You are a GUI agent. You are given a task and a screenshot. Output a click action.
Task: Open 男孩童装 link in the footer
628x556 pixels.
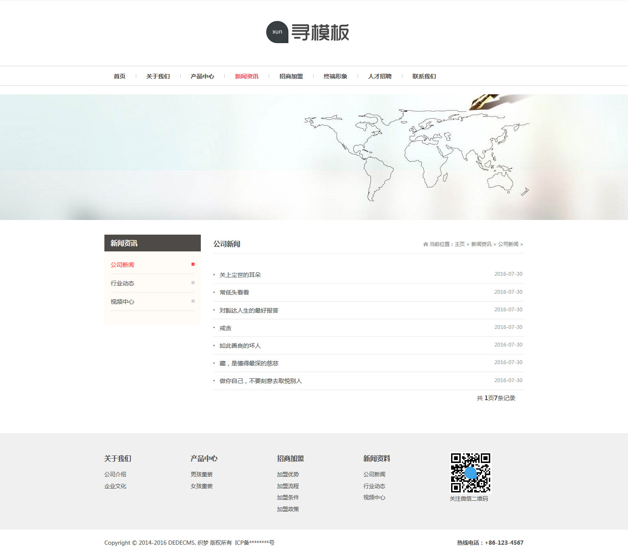coord(202,474)
